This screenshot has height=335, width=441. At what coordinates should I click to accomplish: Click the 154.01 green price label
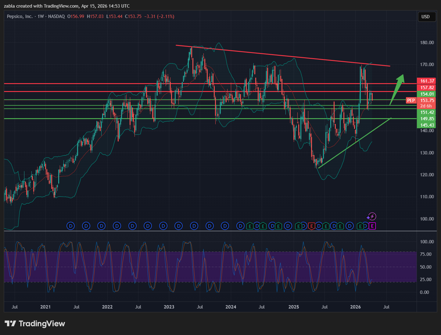pos(427,94)
